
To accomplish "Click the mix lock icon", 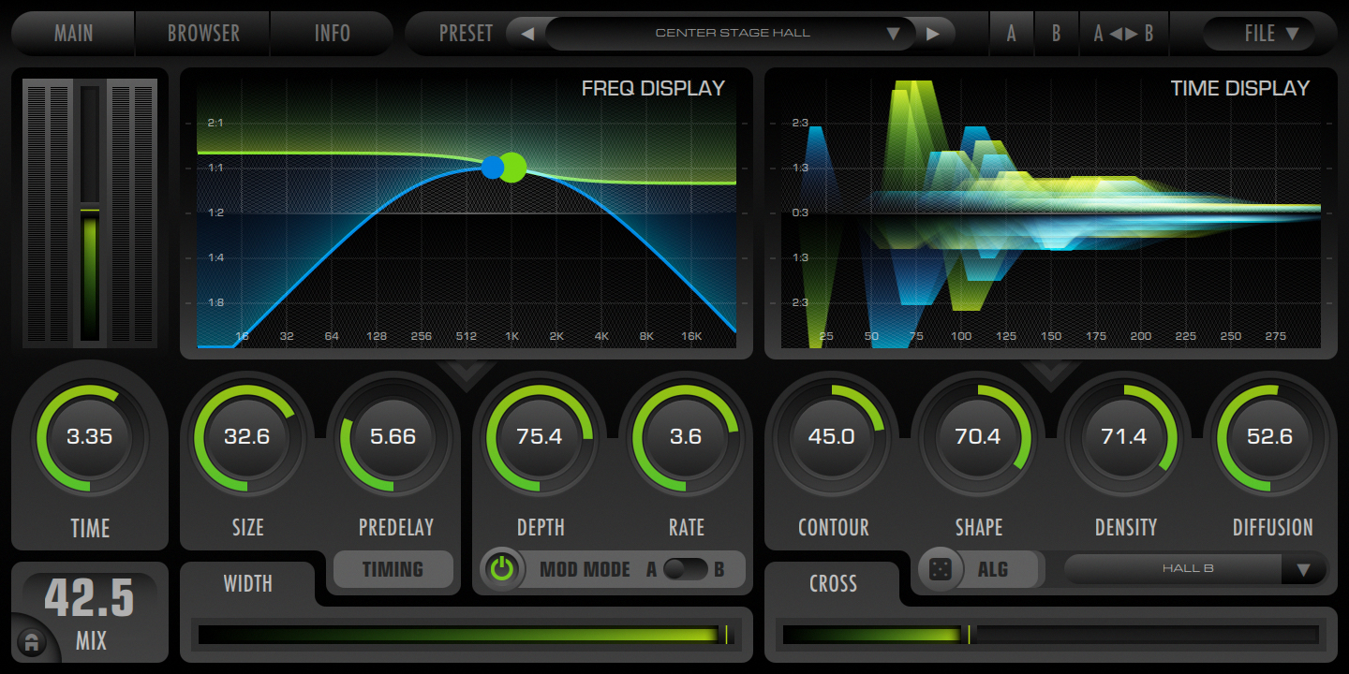I will pos(31,642).
